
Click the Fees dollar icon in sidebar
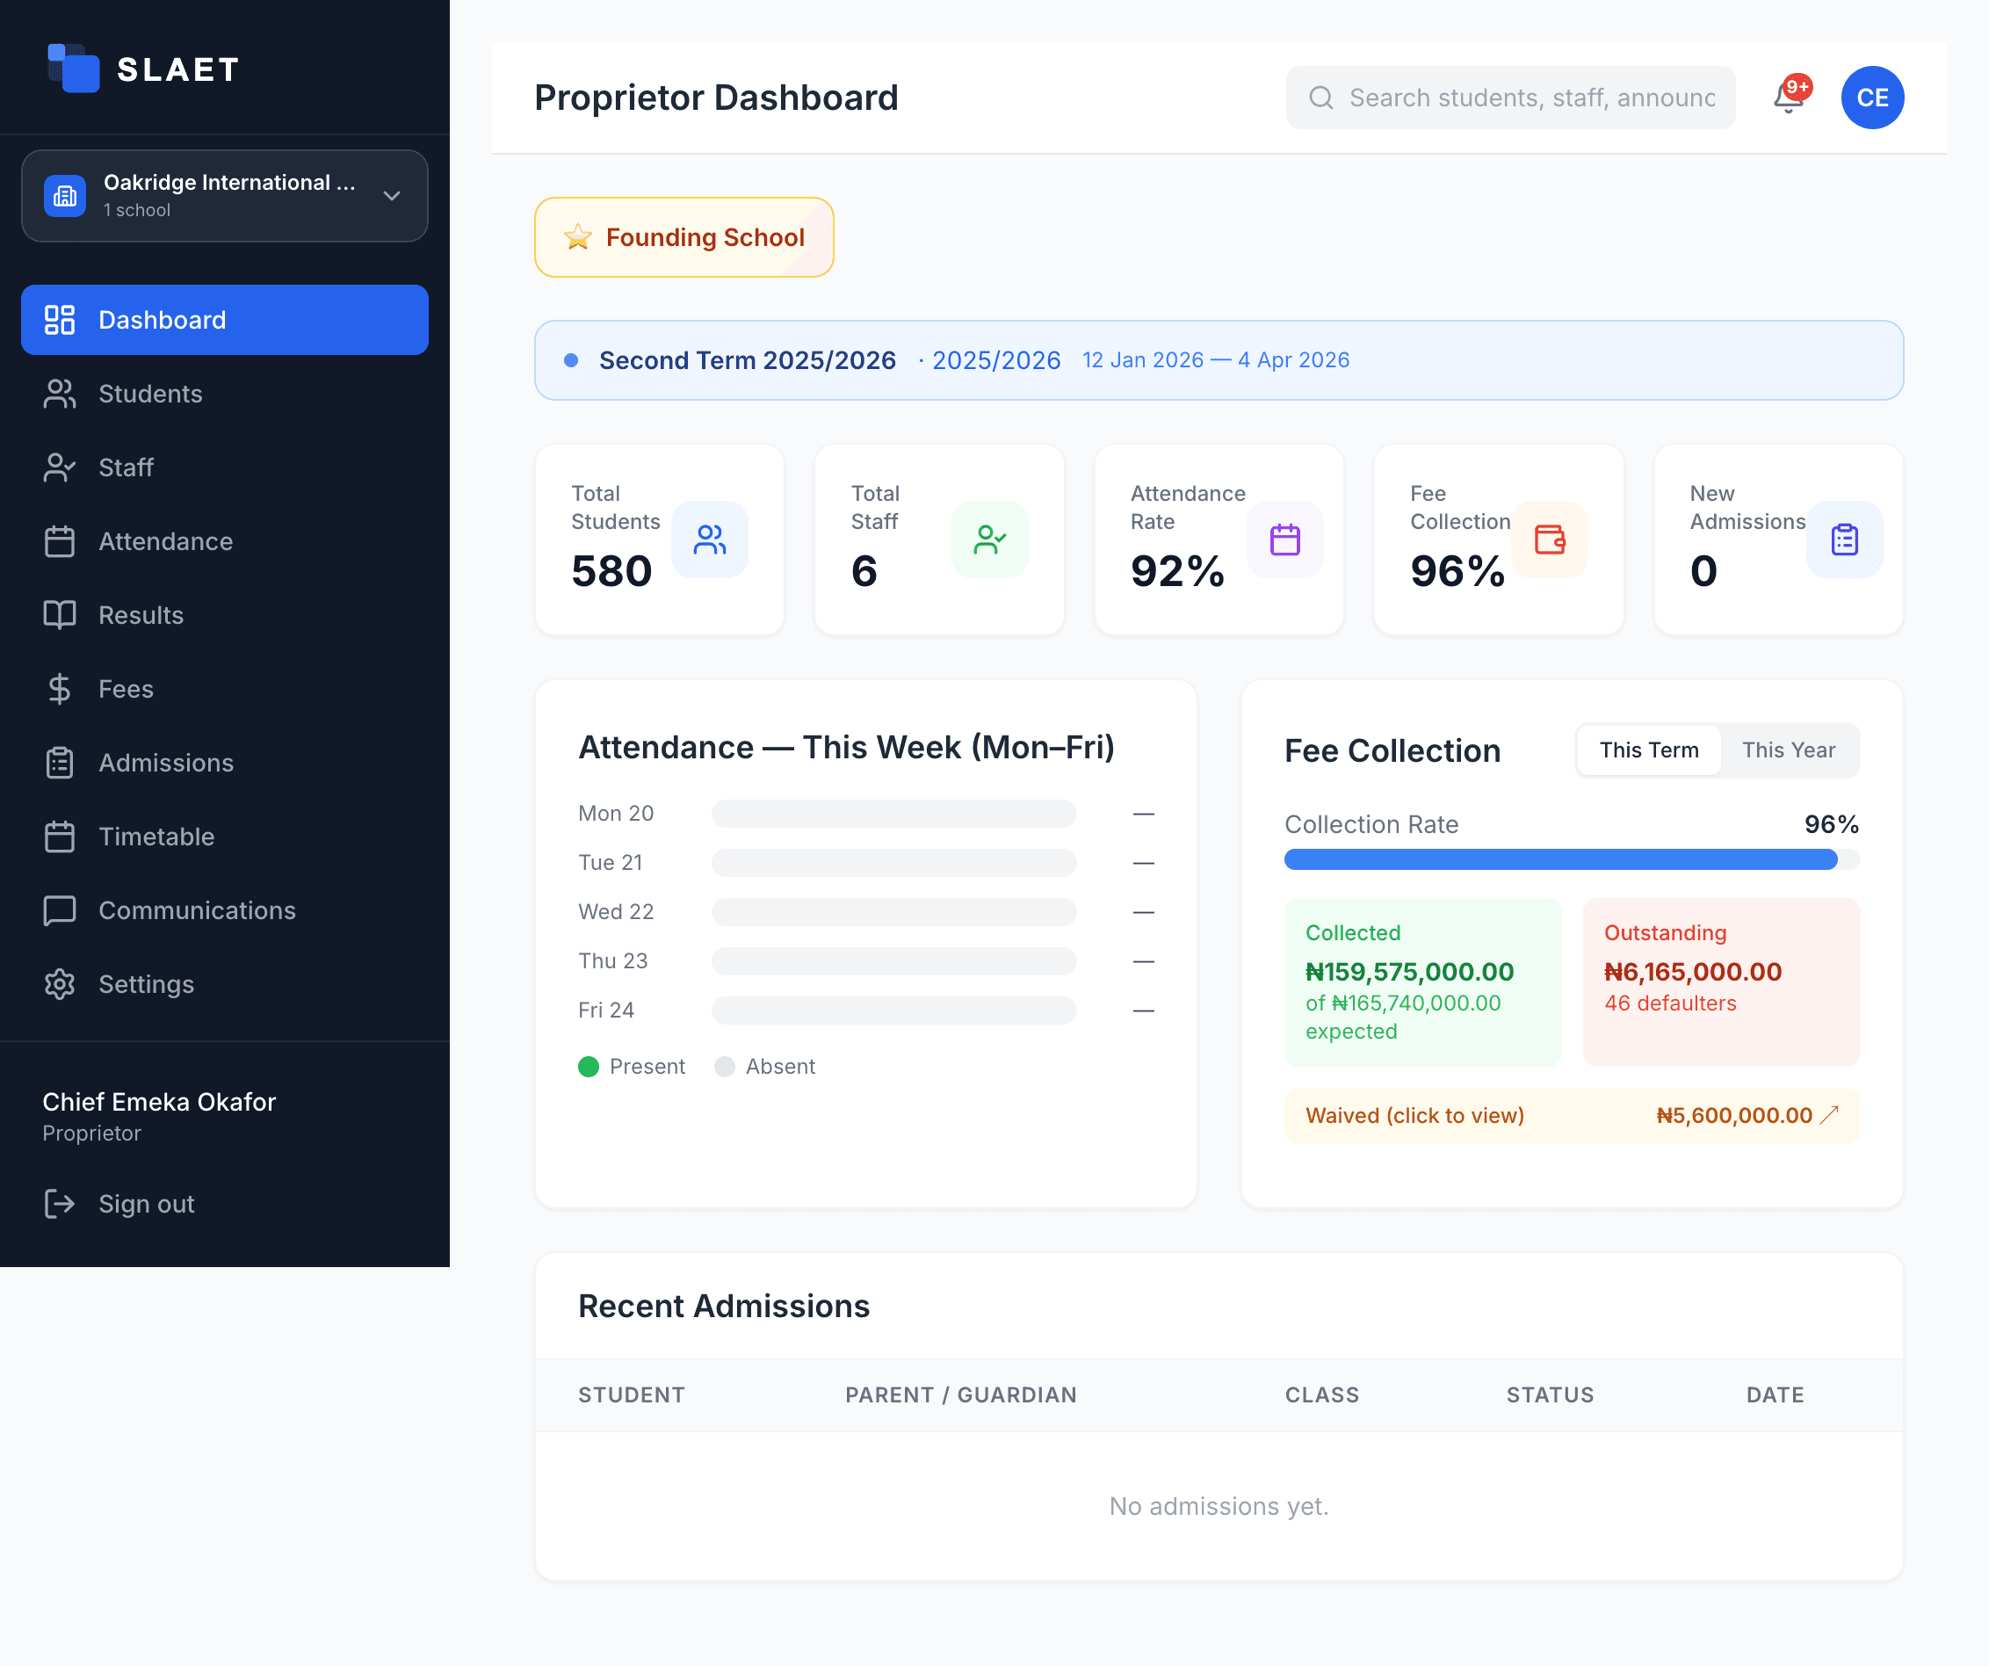click(x=59, y=689)
